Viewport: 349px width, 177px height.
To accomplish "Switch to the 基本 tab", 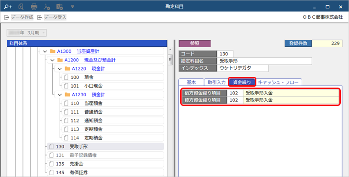I will [191, 83].
